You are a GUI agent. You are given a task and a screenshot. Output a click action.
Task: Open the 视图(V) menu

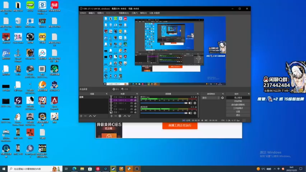100,13
